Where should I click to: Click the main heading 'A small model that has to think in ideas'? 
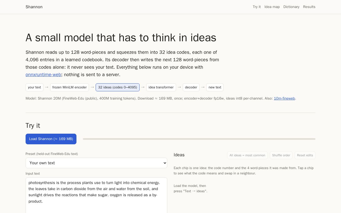tap(121, 38)
